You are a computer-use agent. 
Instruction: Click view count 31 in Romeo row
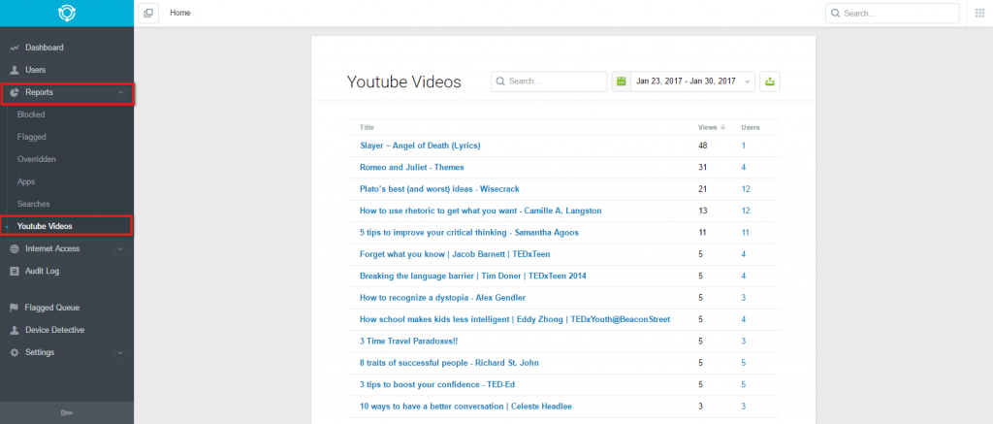pyautogui.click(x=702, y=167)
